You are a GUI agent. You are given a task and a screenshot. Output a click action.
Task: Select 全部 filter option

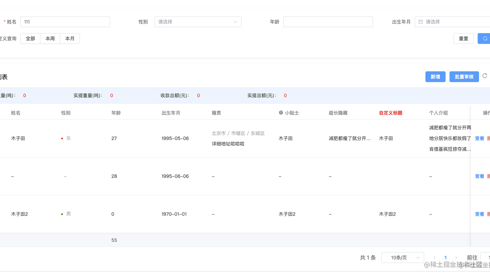(x=30, y=38)
